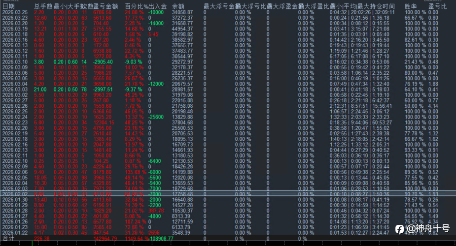
Task: Click the withdrawal value -12000
Action: pos(156,84)
